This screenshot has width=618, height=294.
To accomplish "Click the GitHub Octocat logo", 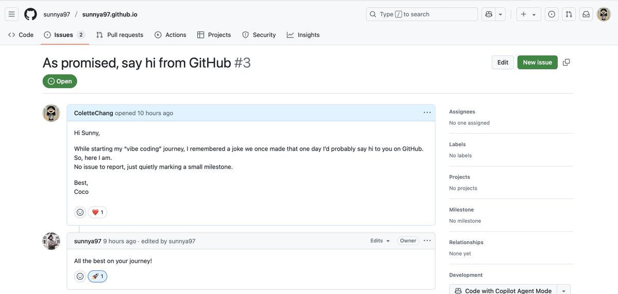I will (x=30, y=14).
